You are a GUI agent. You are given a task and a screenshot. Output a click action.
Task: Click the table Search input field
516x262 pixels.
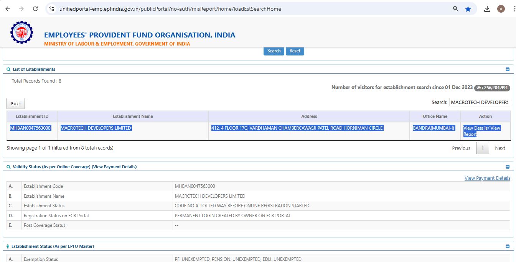[480, 102]
